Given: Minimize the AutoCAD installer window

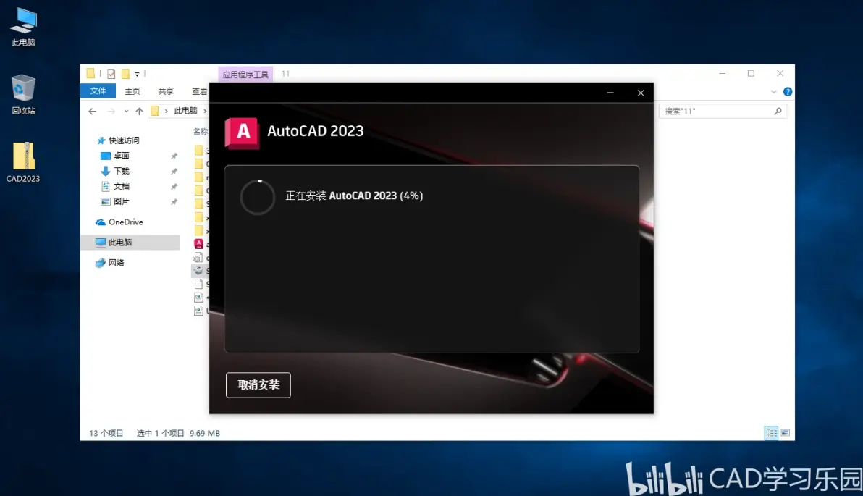Looking at the screenshot, I should pyautogui.click(x=610, y=93).
